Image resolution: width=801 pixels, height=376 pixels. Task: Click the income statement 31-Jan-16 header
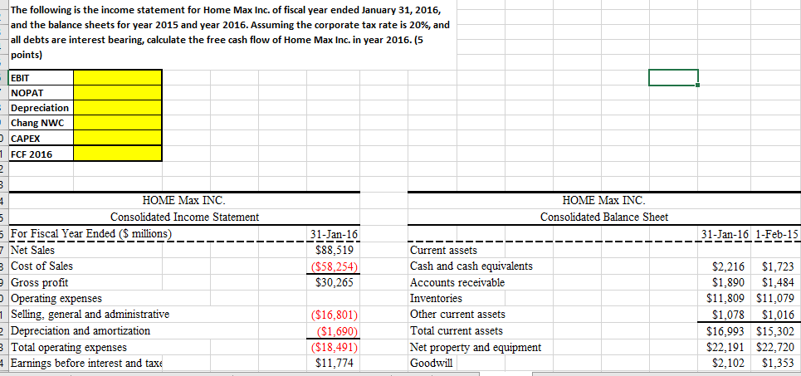[335, 234]
